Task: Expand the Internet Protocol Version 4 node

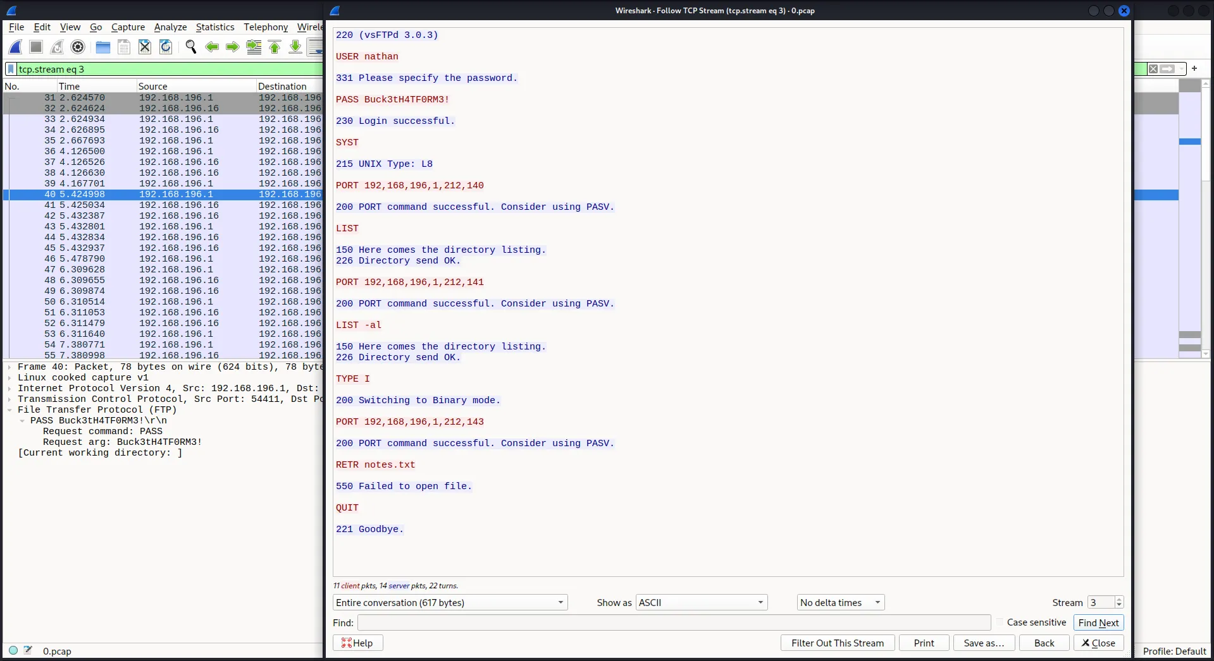Action: click(x=9, y=389)
